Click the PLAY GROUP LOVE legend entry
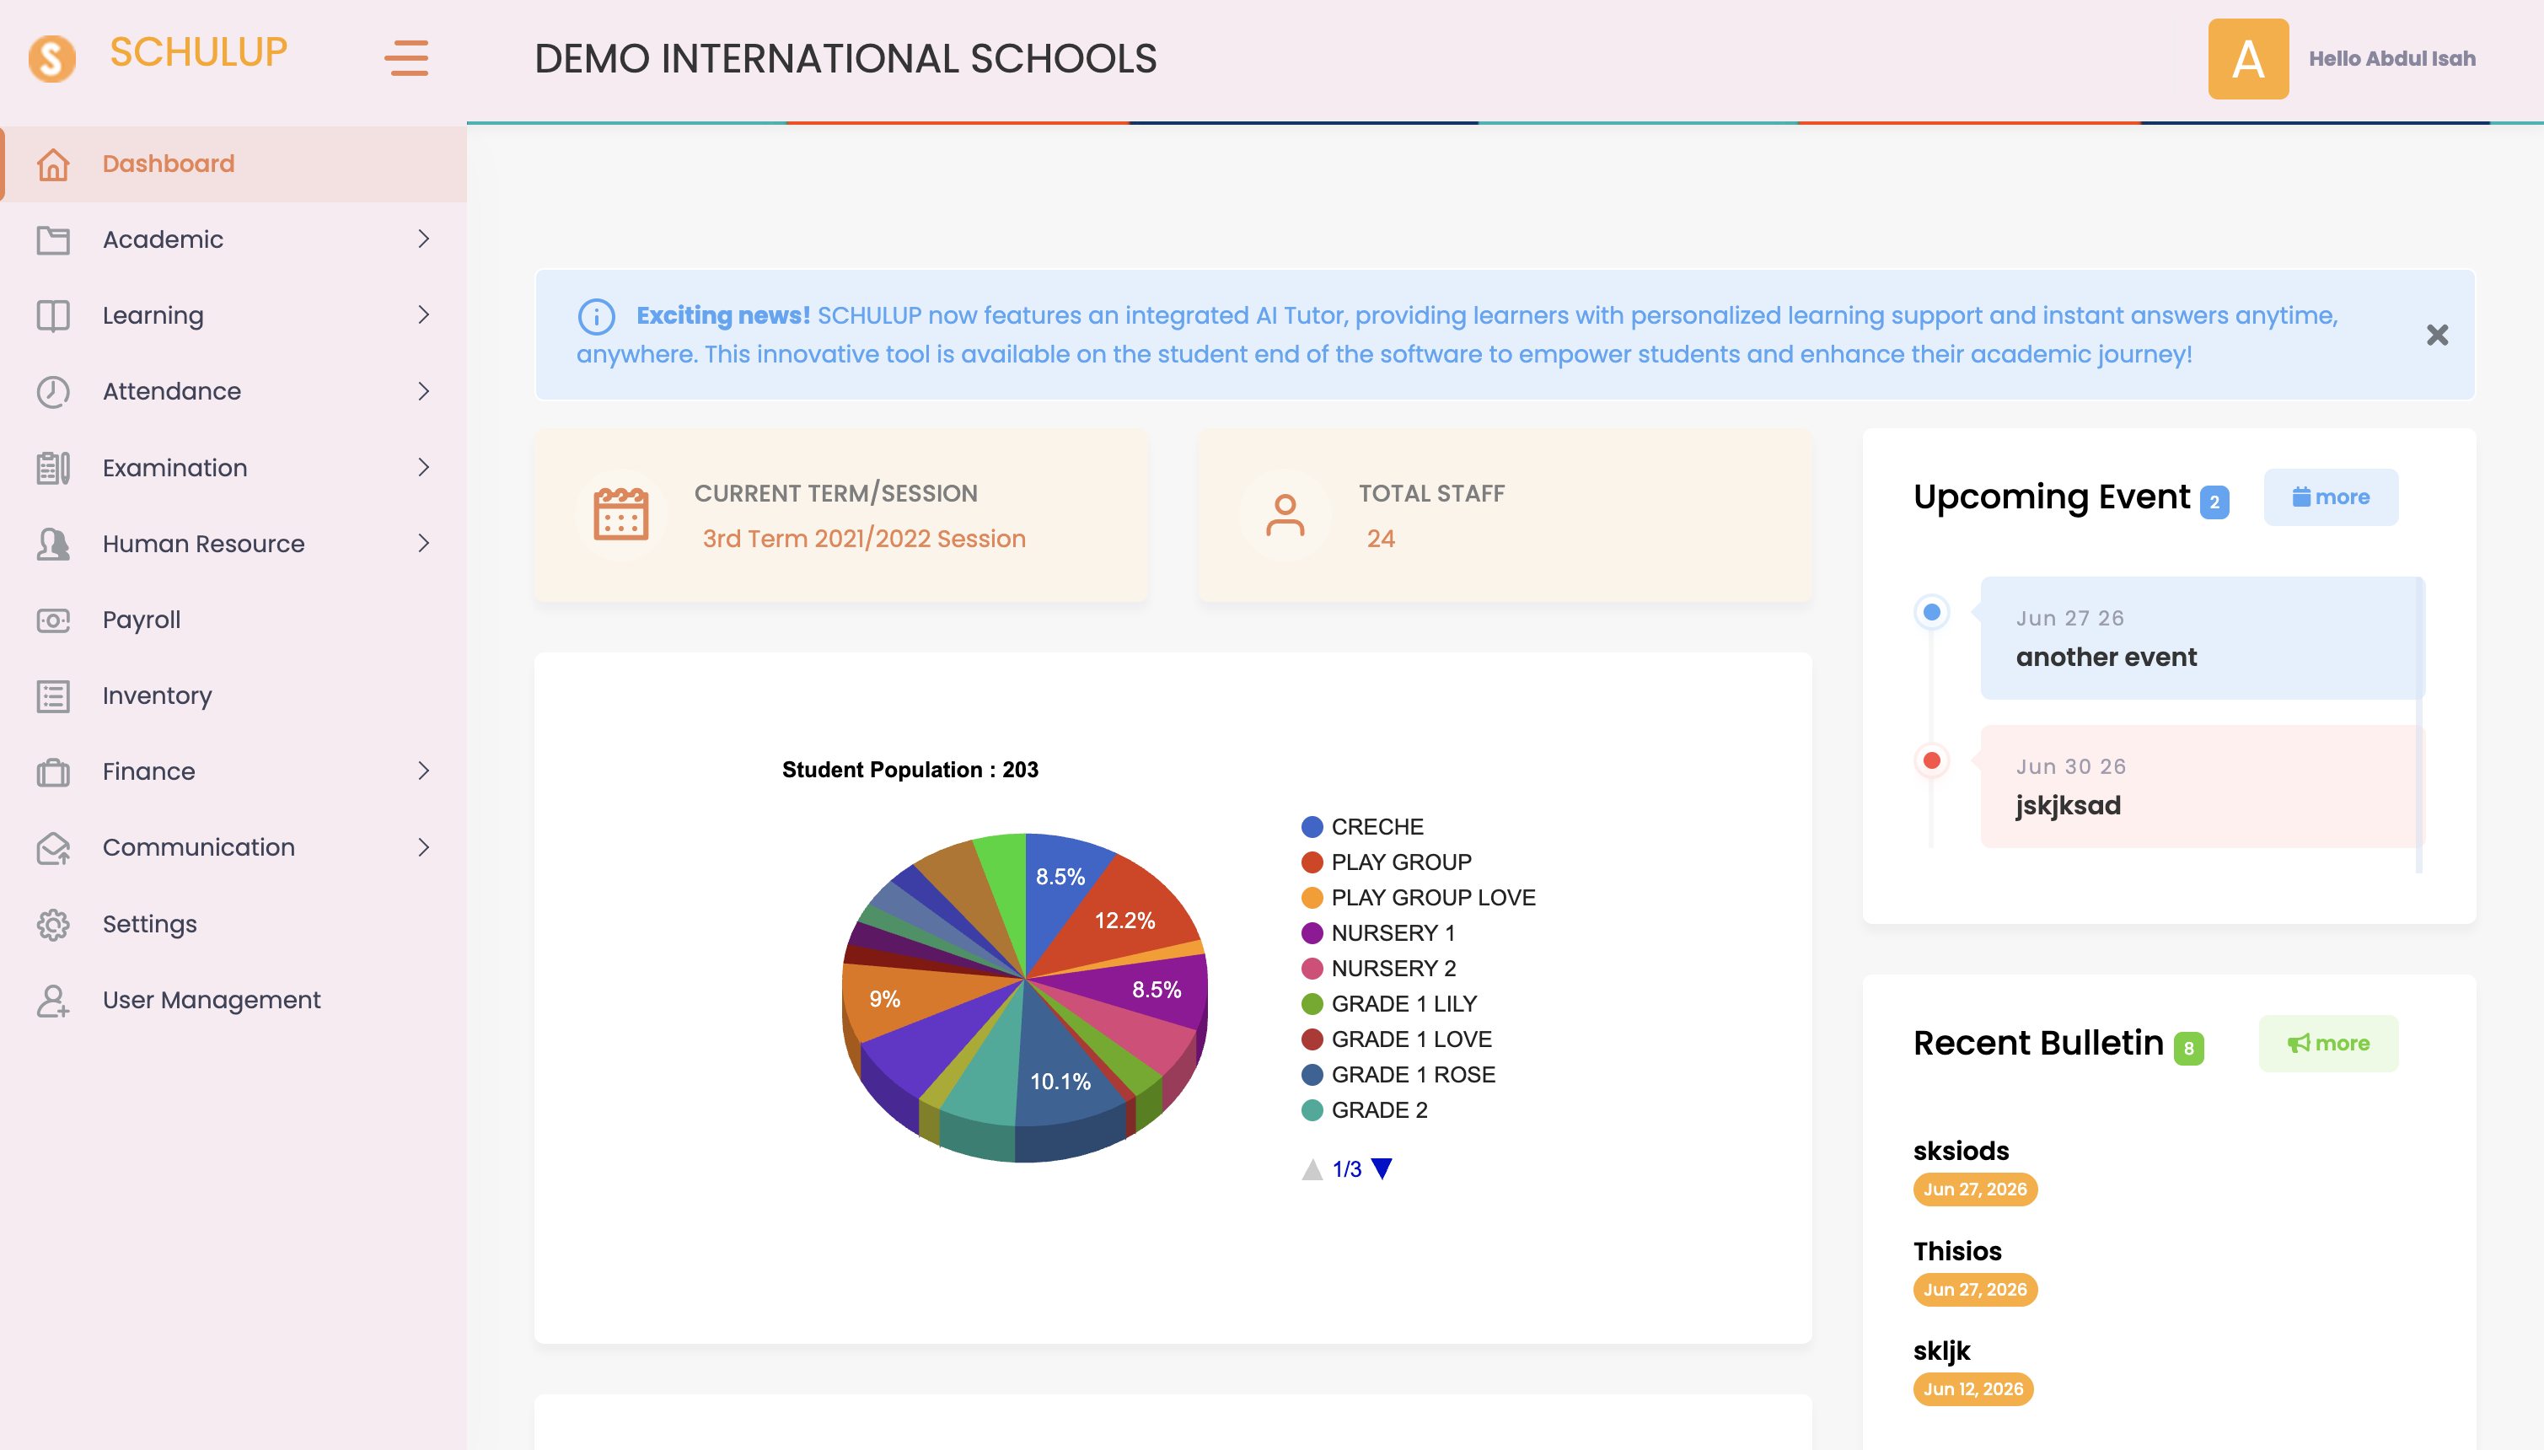 [x=1418, y=897]
